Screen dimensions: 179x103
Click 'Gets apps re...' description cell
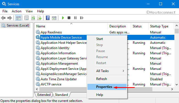click(x=119, y=32)
